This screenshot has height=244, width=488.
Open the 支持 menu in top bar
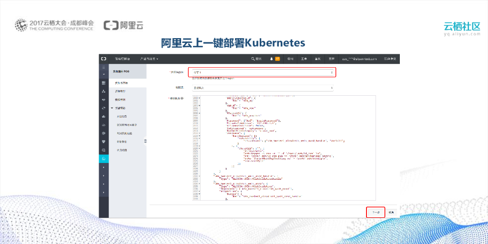[331, 59]
